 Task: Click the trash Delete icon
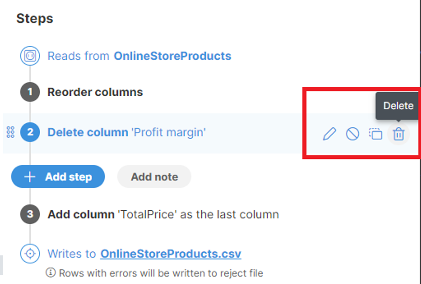pos(398,134)
